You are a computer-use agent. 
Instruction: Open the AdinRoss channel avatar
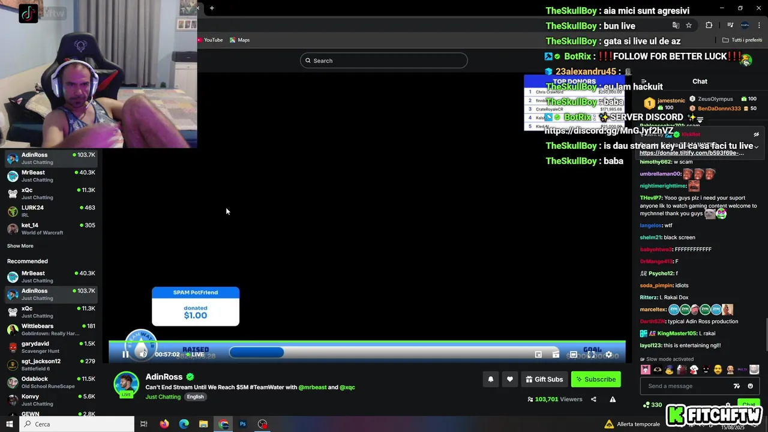pos(127,384)
